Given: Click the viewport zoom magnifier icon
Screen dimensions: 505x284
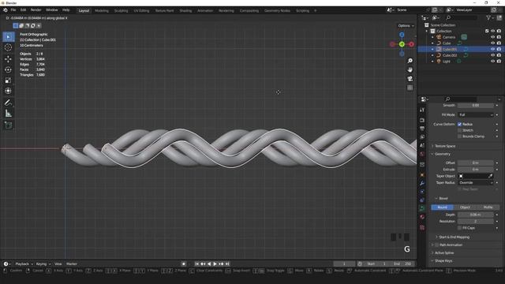Looking at the screenshot, I should [x=410, y=61].
